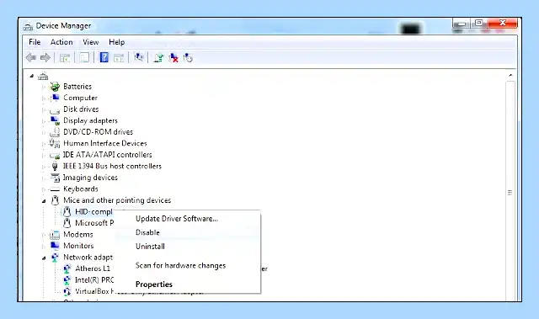This screenshot has height=319, width=539.
Task: Select the DVD/CD-ROM drives label
Action: (x=98, y=132)
